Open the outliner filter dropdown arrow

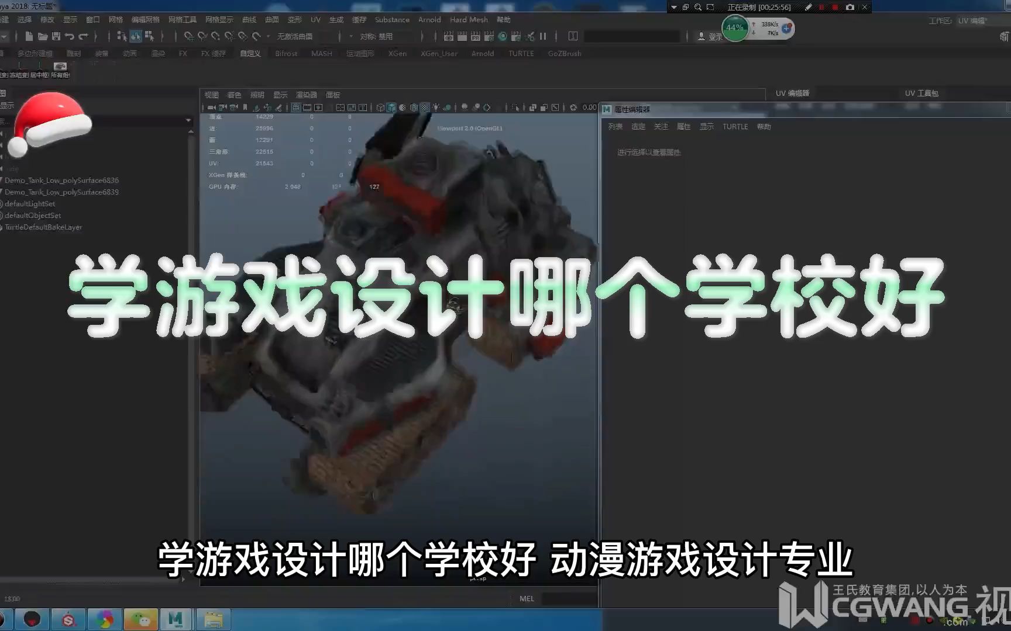coord(188,120)
